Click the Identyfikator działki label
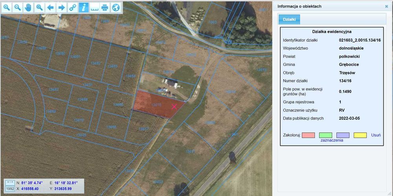 (x=300, y=40)
